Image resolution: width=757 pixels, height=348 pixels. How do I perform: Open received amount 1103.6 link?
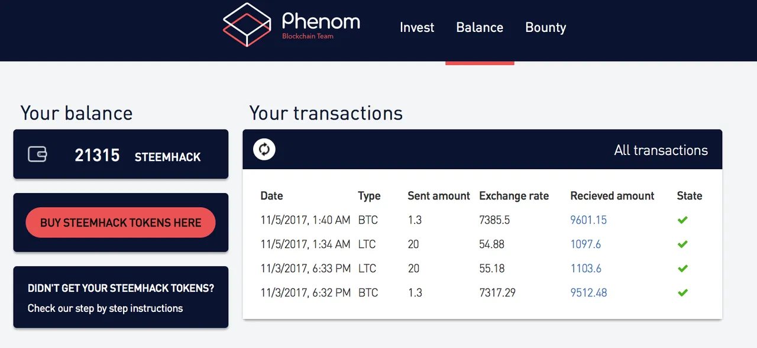click(x=585, y=269)
